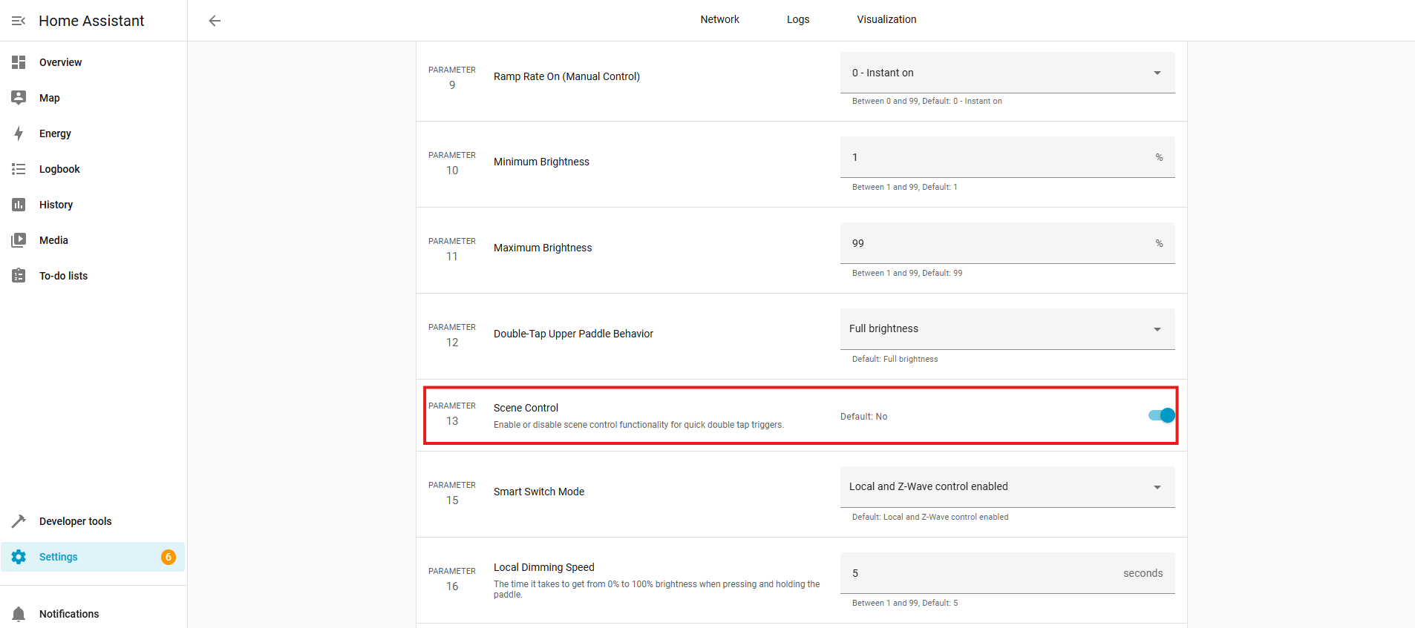Click the Logbook list icon
Viewport: 1415px width, 628px height.
tap(19, 169)
